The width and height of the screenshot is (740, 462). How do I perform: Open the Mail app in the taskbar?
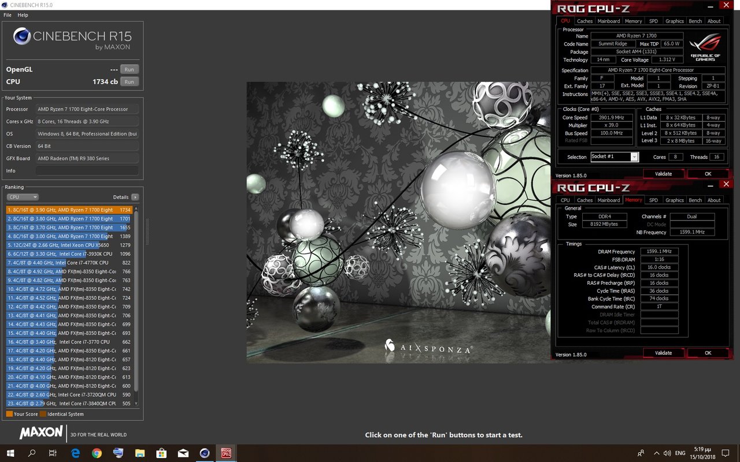pos(183,453)
